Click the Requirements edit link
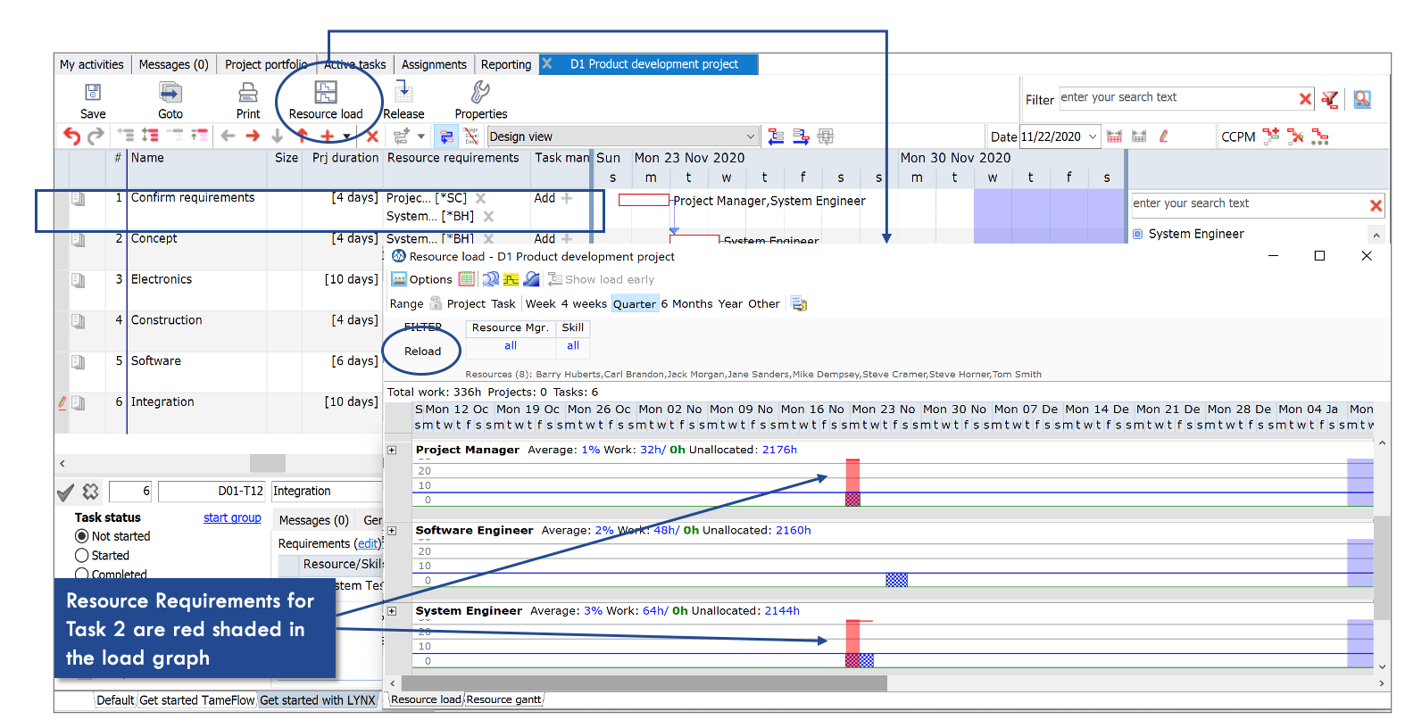 point(368,543)
